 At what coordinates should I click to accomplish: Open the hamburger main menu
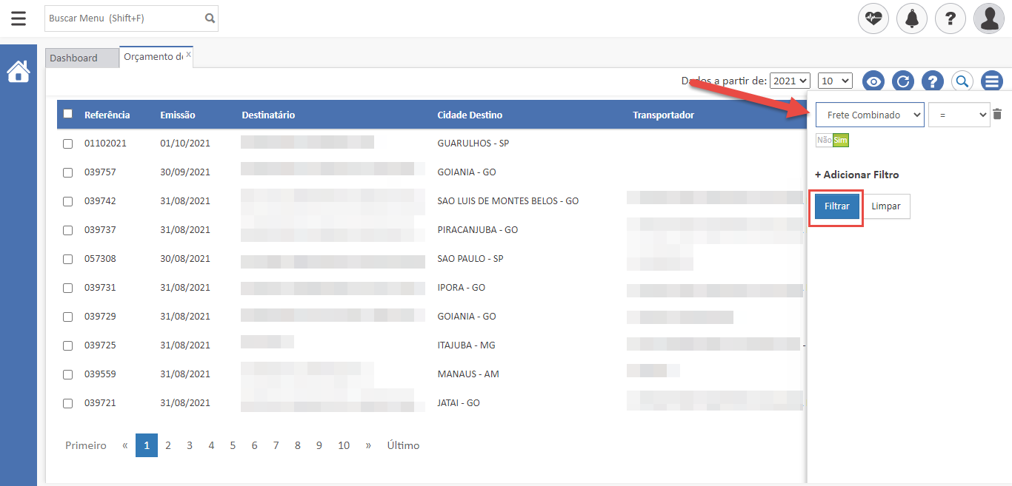tap(19, 18)
